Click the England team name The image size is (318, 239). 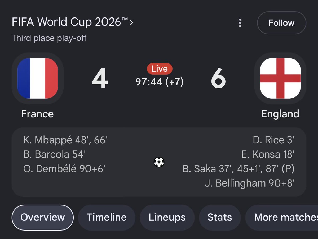pos(280,114)
